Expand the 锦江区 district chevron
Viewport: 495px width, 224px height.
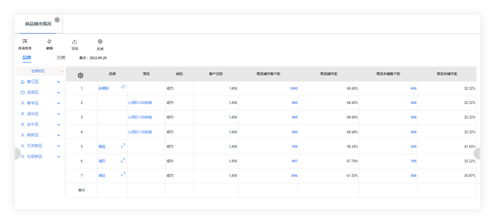coord(59,82)
